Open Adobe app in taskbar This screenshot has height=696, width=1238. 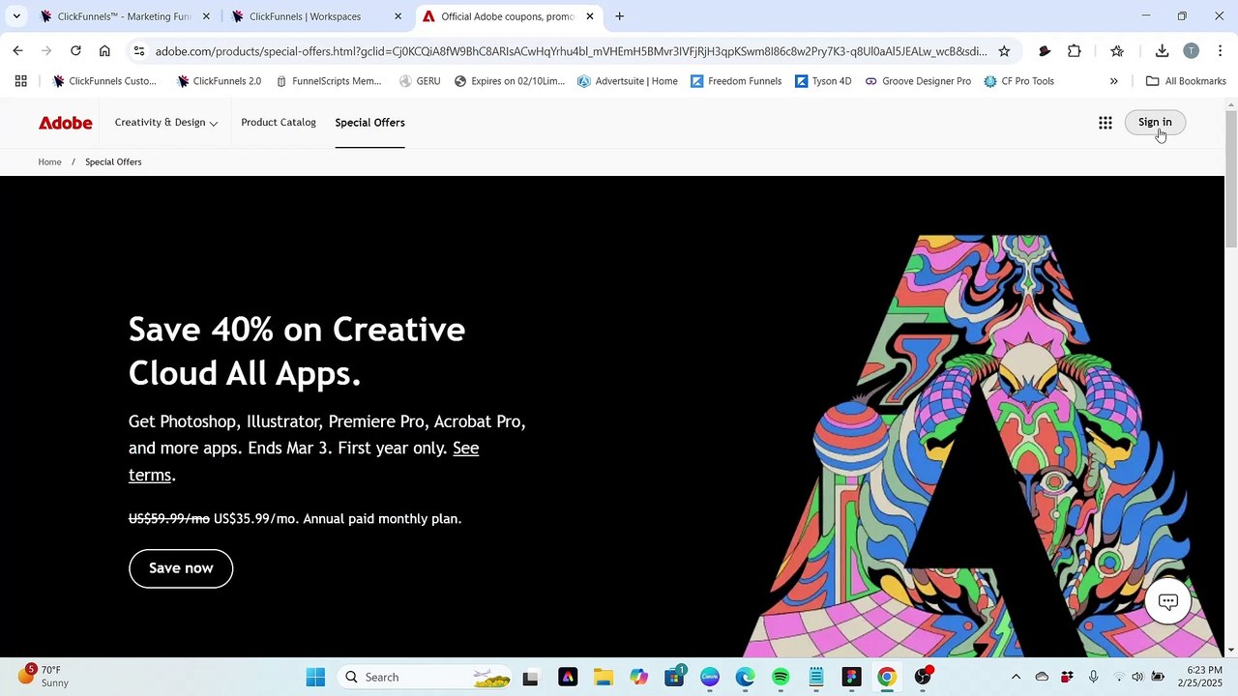click(568, 677)
